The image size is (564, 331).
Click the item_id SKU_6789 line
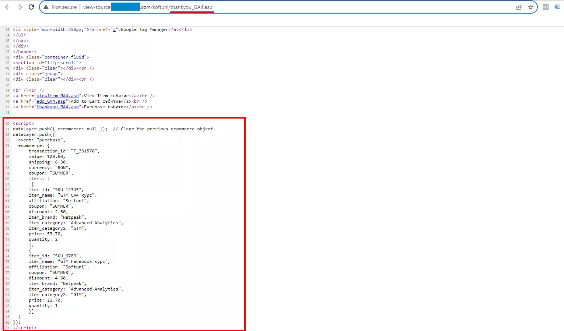(x=55, y=256)
